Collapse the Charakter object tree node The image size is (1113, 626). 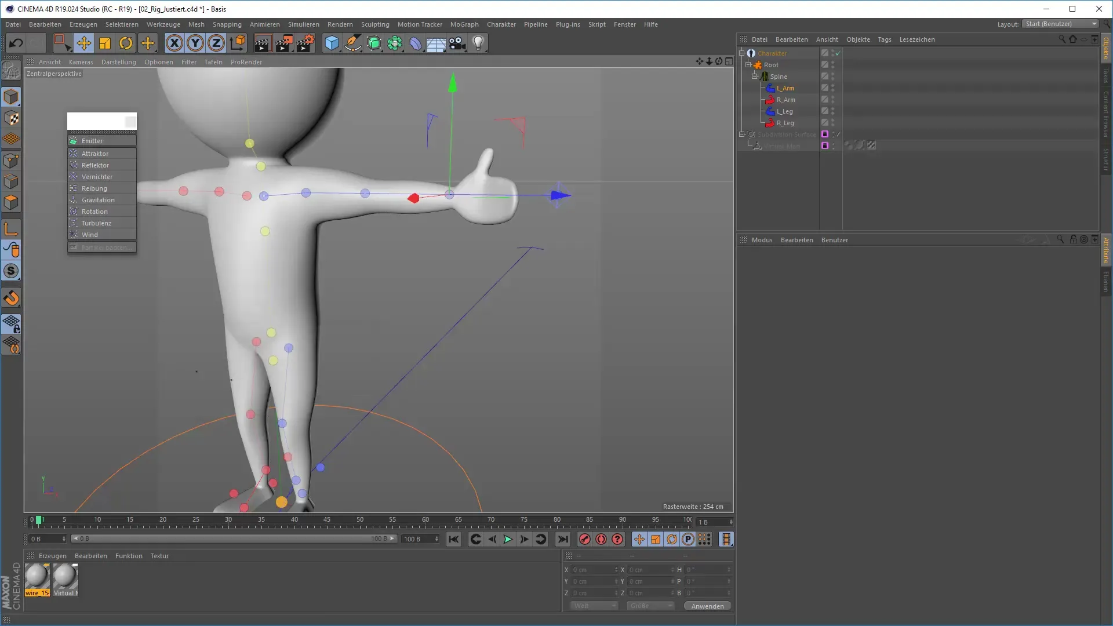(741, 53)
